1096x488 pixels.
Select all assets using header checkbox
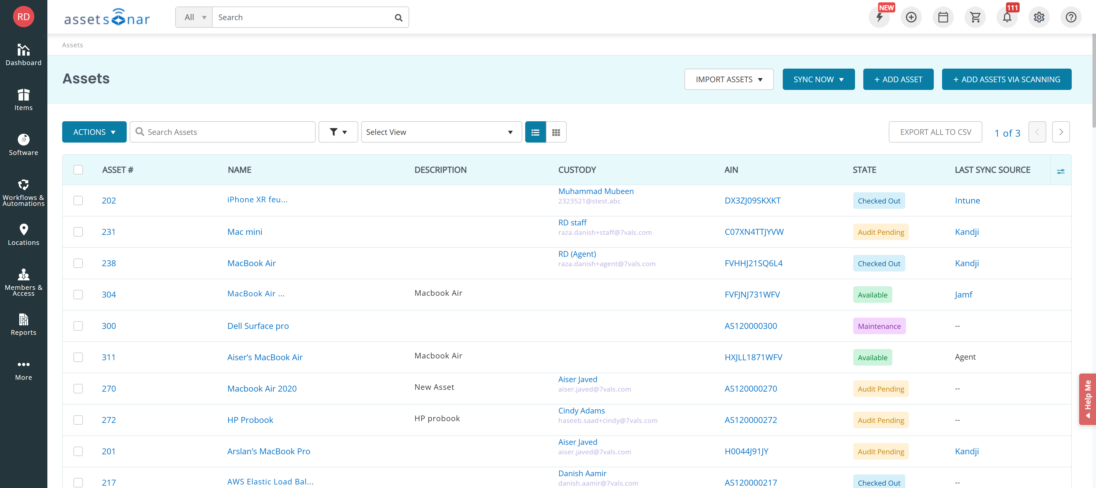(x=78, y=169)
